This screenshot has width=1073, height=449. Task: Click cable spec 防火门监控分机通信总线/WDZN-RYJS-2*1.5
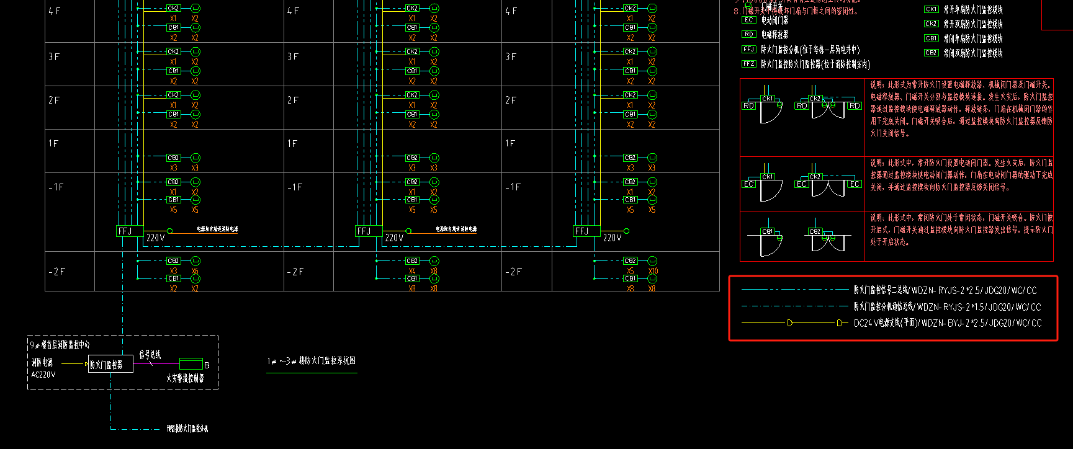pyautogui.click(x=947, y=306)
